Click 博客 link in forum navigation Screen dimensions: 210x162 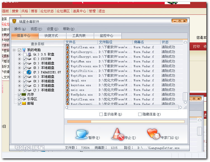coord(34,11)
